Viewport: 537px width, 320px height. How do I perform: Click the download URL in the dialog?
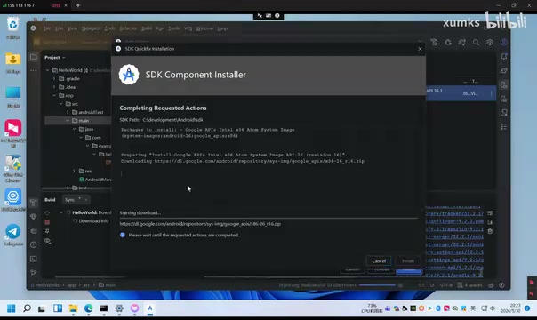tap(200, 224)
